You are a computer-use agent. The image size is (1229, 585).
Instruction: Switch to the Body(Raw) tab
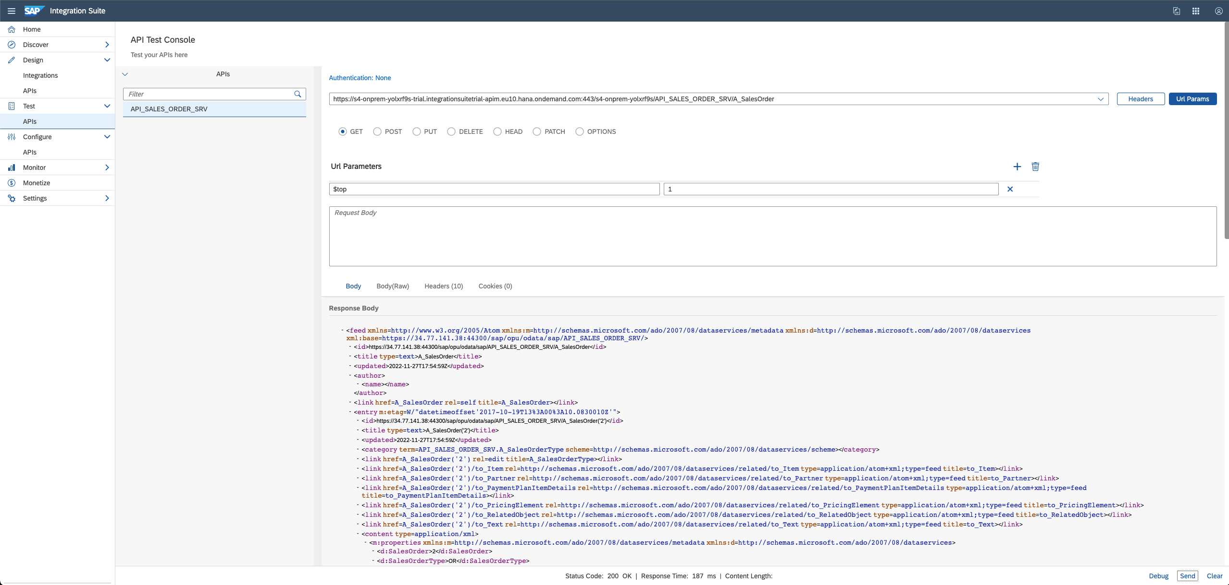coord(393,286)
